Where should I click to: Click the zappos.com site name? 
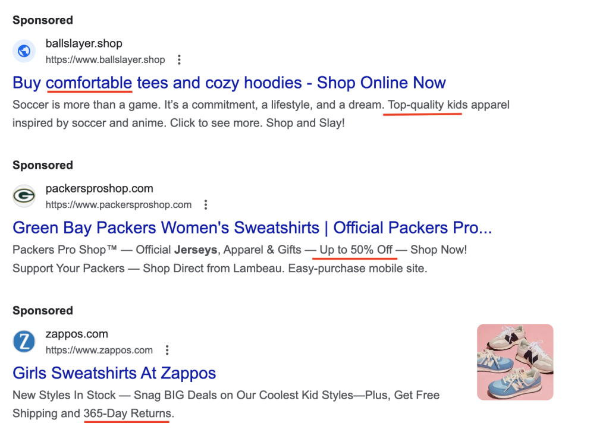tap(77, 334)
